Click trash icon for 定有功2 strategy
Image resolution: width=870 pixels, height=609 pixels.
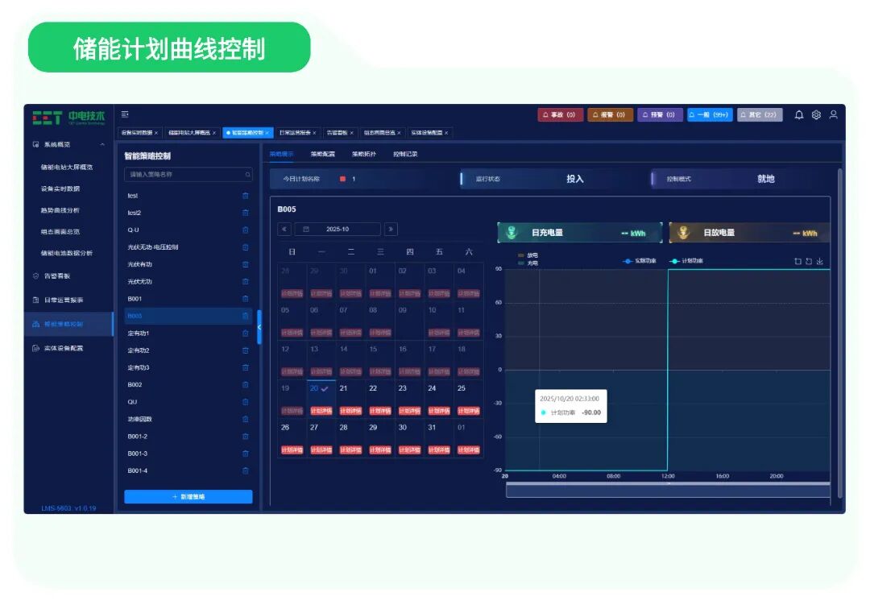tap(245, 350)
